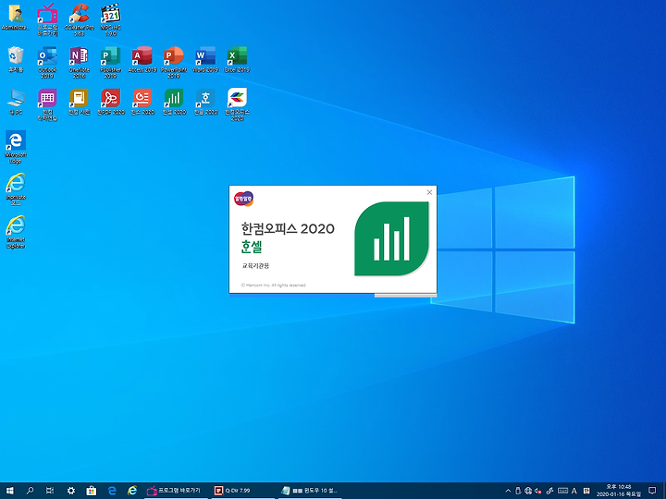Launch Hancell 2020 green chart shortcut
Viewport: 666px width, 499px height.
(174, 102)
